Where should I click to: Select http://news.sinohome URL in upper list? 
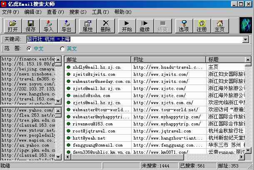pyautogui.click(x=28, y=74)
